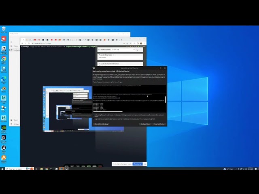Click Send and Restart button
Image resolution: width=259 pixels, height=194 pixels.
click(x=159, y=124)
